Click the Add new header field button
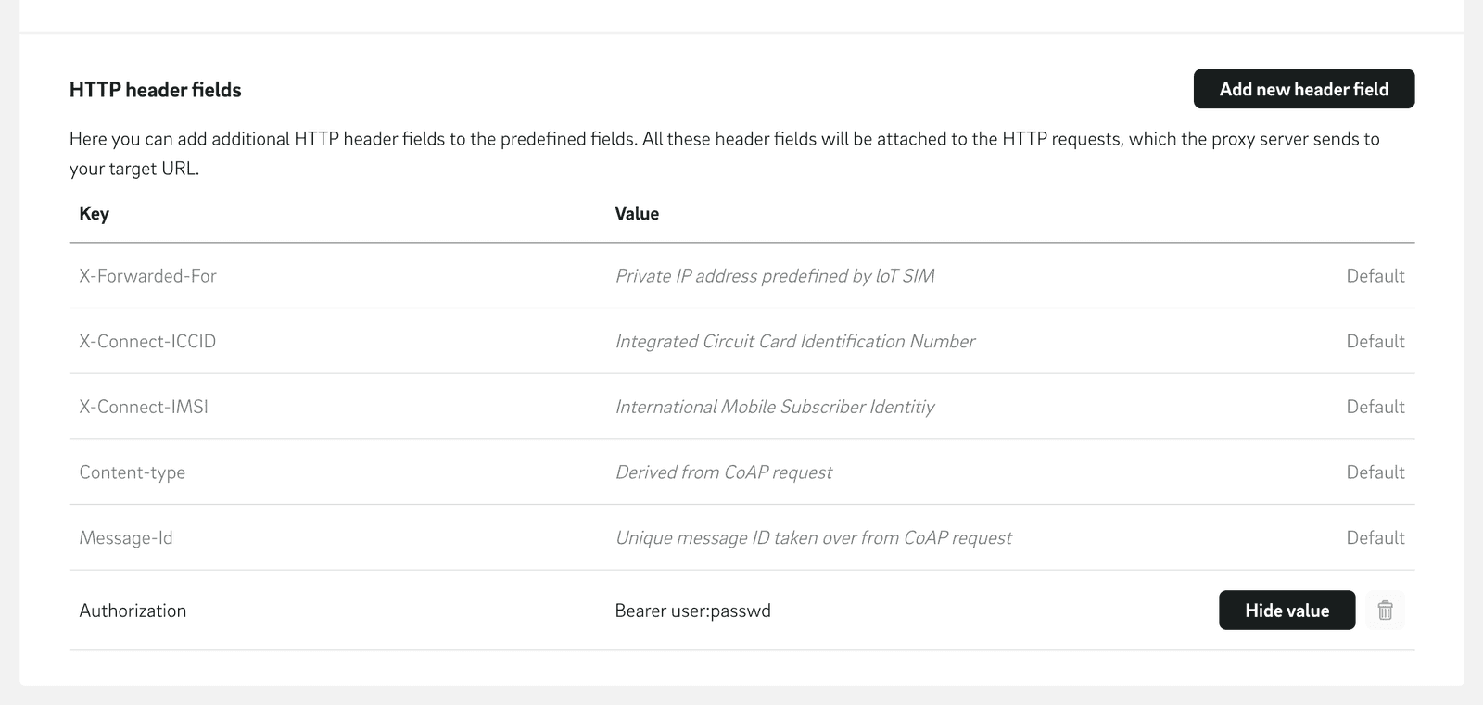The image size is (1483, 705). click(1303, 89)
